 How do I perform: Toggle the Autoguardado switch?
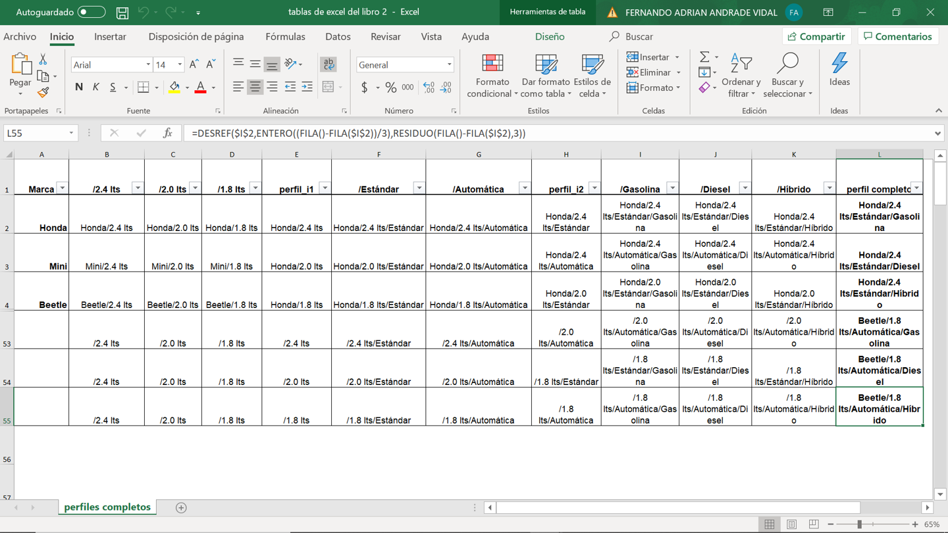click(91, 13)
